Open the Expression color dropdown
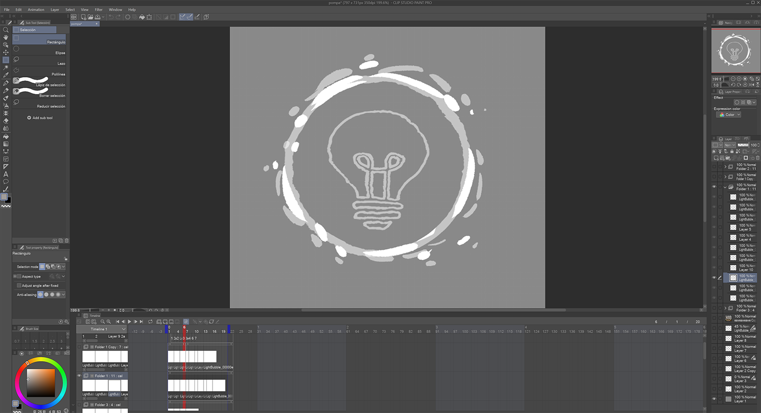The width and height of the screenshot is (761, 413). [730, 115]
